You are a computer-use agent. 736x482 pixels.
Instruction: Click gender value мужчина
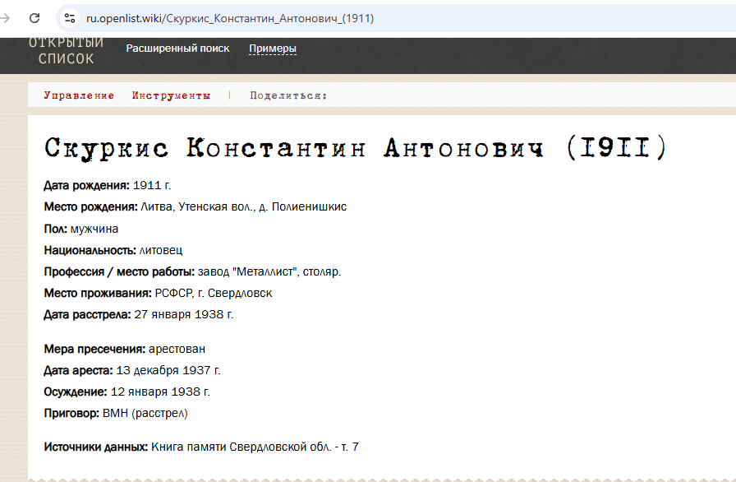tap(94, 229)
